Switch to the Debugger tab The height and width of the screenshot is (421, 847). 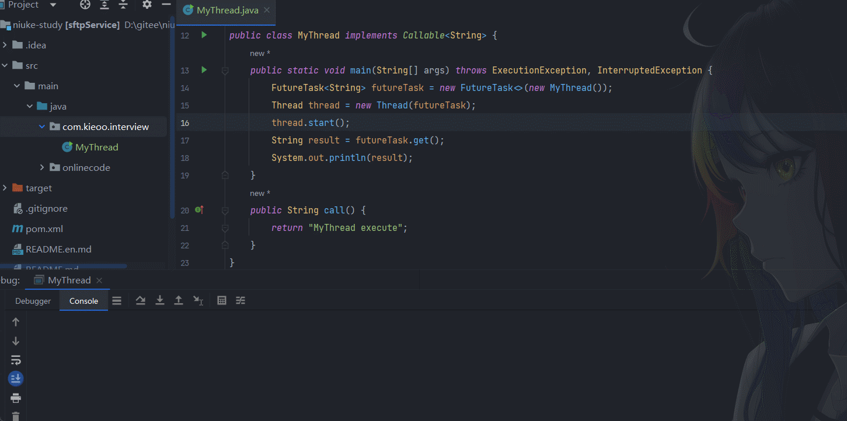click(33, 301)
